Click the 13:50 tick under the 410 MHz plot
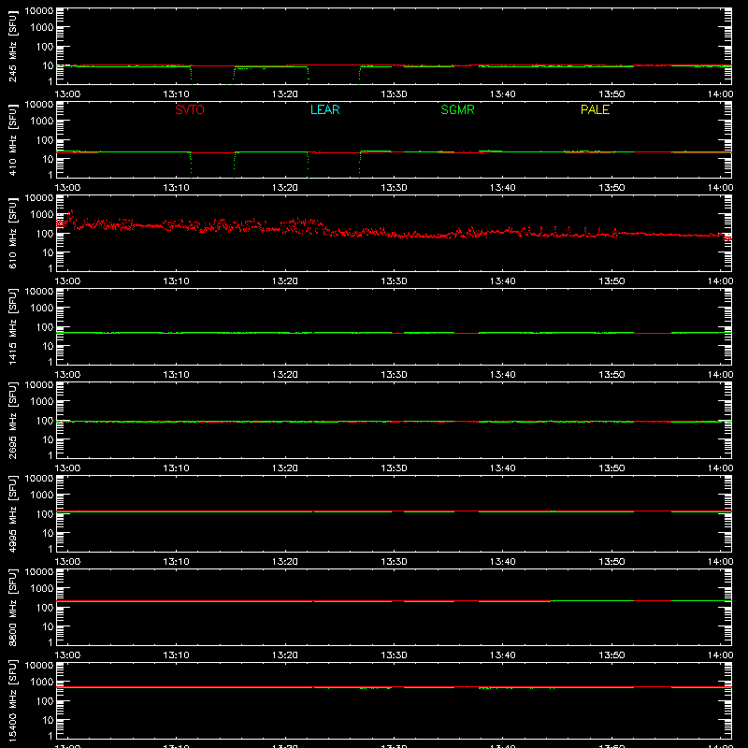The image size is (748, 748). [611, 188]
